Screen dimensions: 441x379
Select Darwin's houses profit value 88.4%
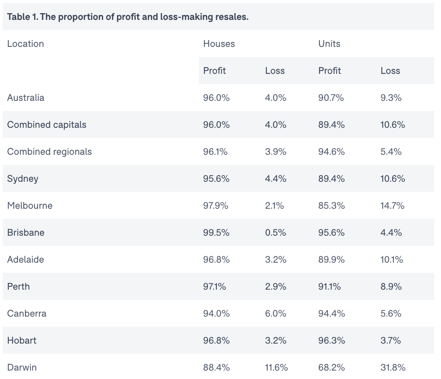216,368
